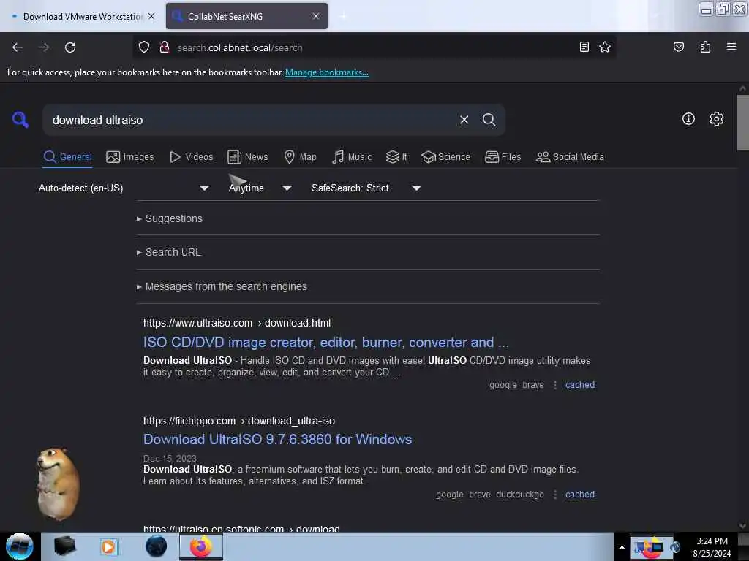749x561 pixels.
Task: Bookmark this page with the star icon
Action: click(x=605, y=47)
